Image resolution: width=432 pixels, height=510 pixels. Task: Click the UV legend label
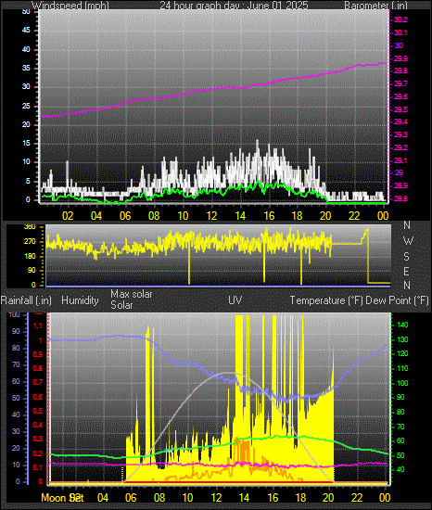[235, 300]
